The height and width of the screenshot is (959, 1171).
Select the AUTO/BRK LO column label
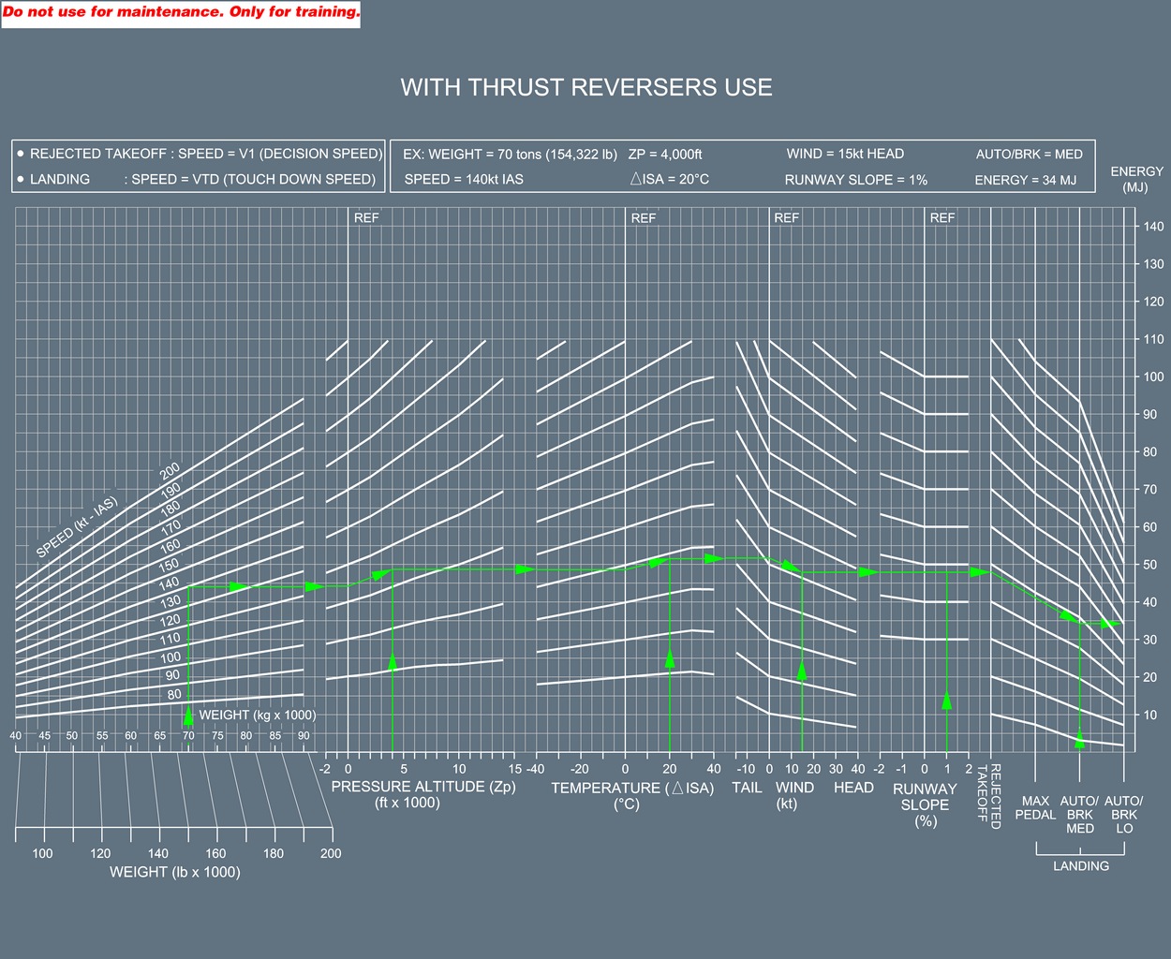(1123, 814)
